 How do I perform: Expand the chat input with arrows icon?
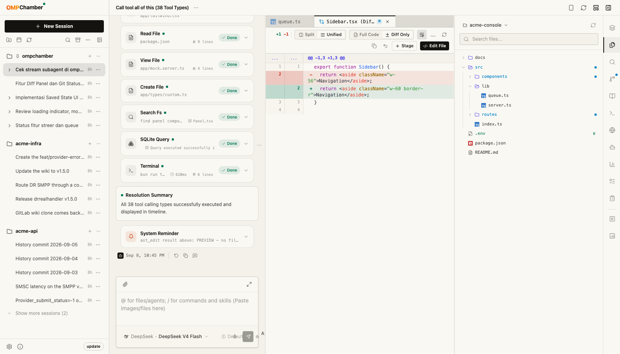(249, 284)
